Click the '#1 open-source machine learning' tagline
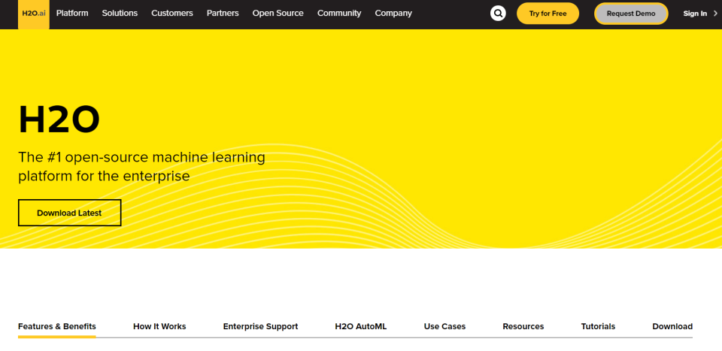 point(141,167)
